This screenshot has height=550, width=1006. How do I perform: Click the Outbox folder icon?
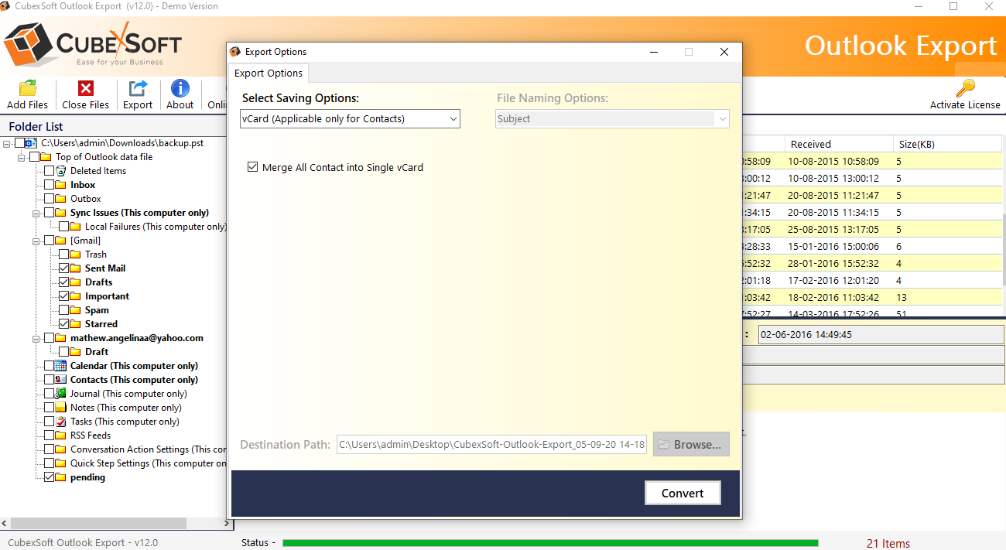click(x=61, y=199)
